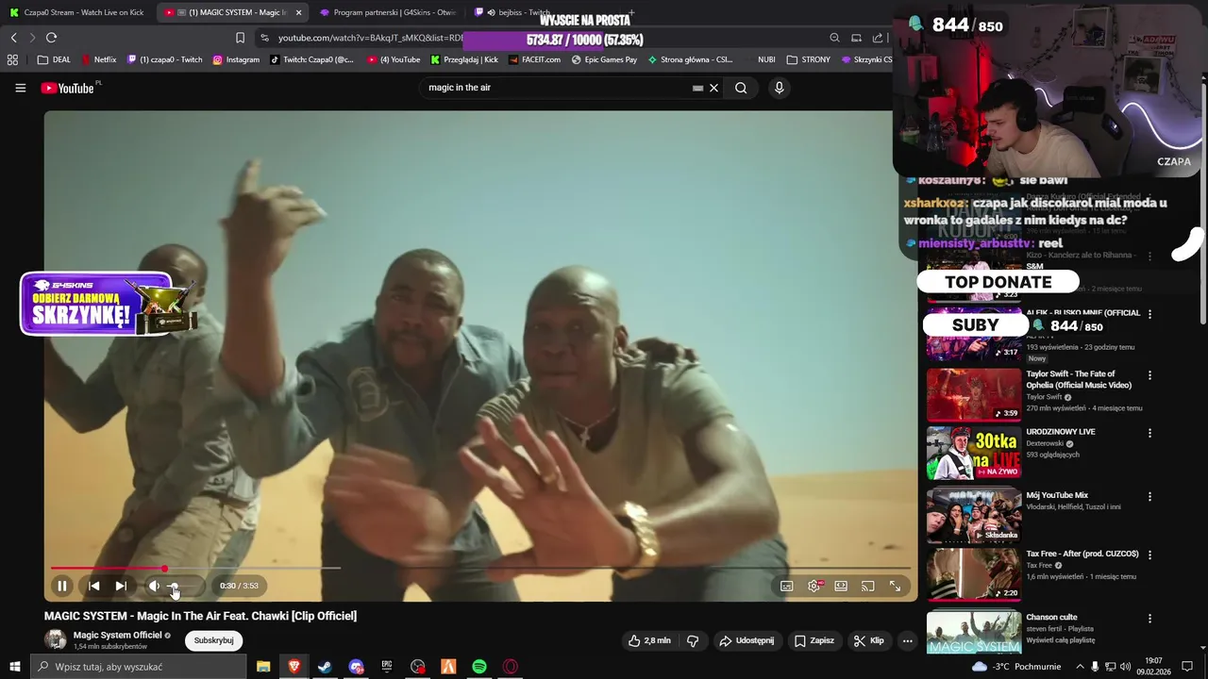This screenshot has height=679, width=1208.
Task: Open Magic System Officiel channel avatar
Action: (56, 640)
